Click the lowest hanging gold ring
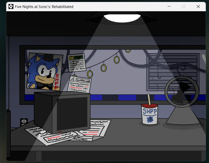The width and height of the screenshot is (209, 163). click(x=90, y=74)
